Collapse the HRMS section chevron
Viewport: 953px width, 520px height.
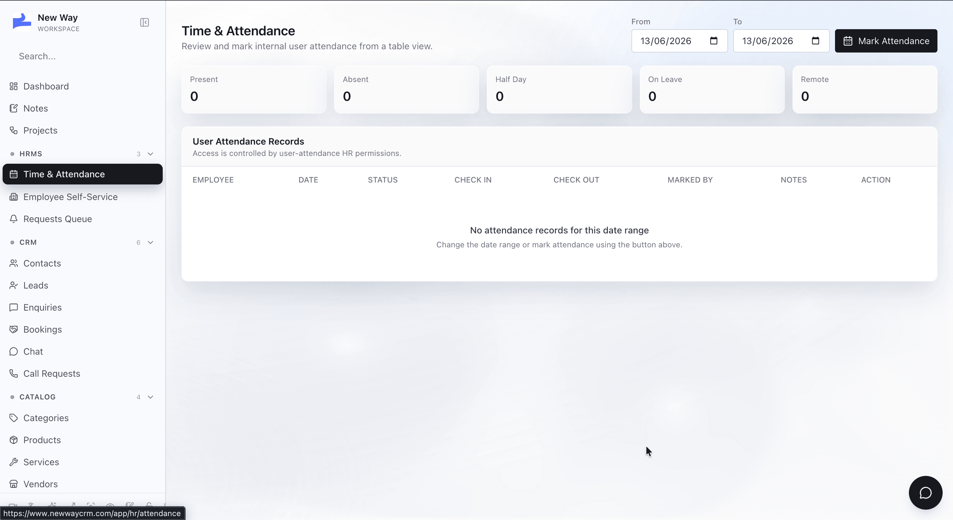pos(151,154)
